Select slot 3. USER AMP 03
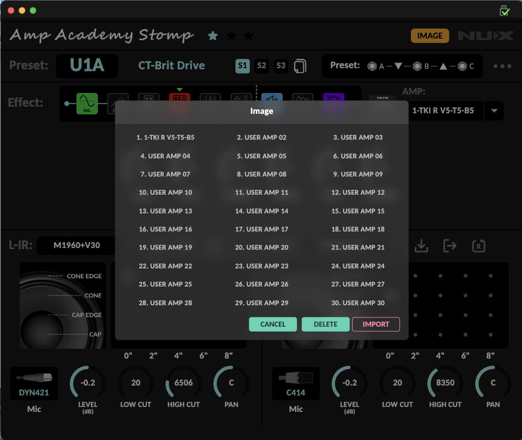The image size is (522, 440). (358, 137)
